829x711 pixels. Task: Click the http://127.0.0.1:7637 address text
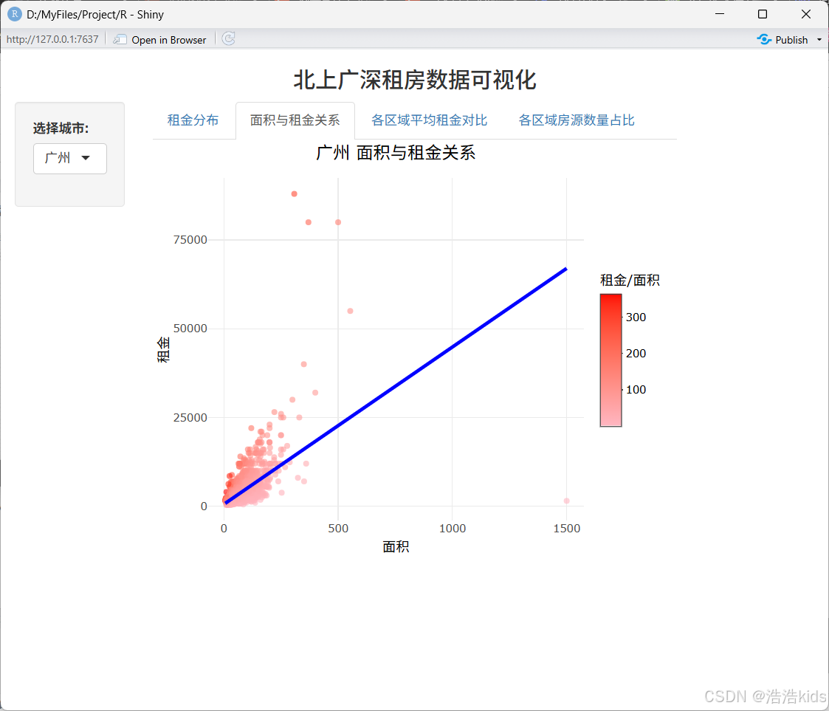click(52, 40)
